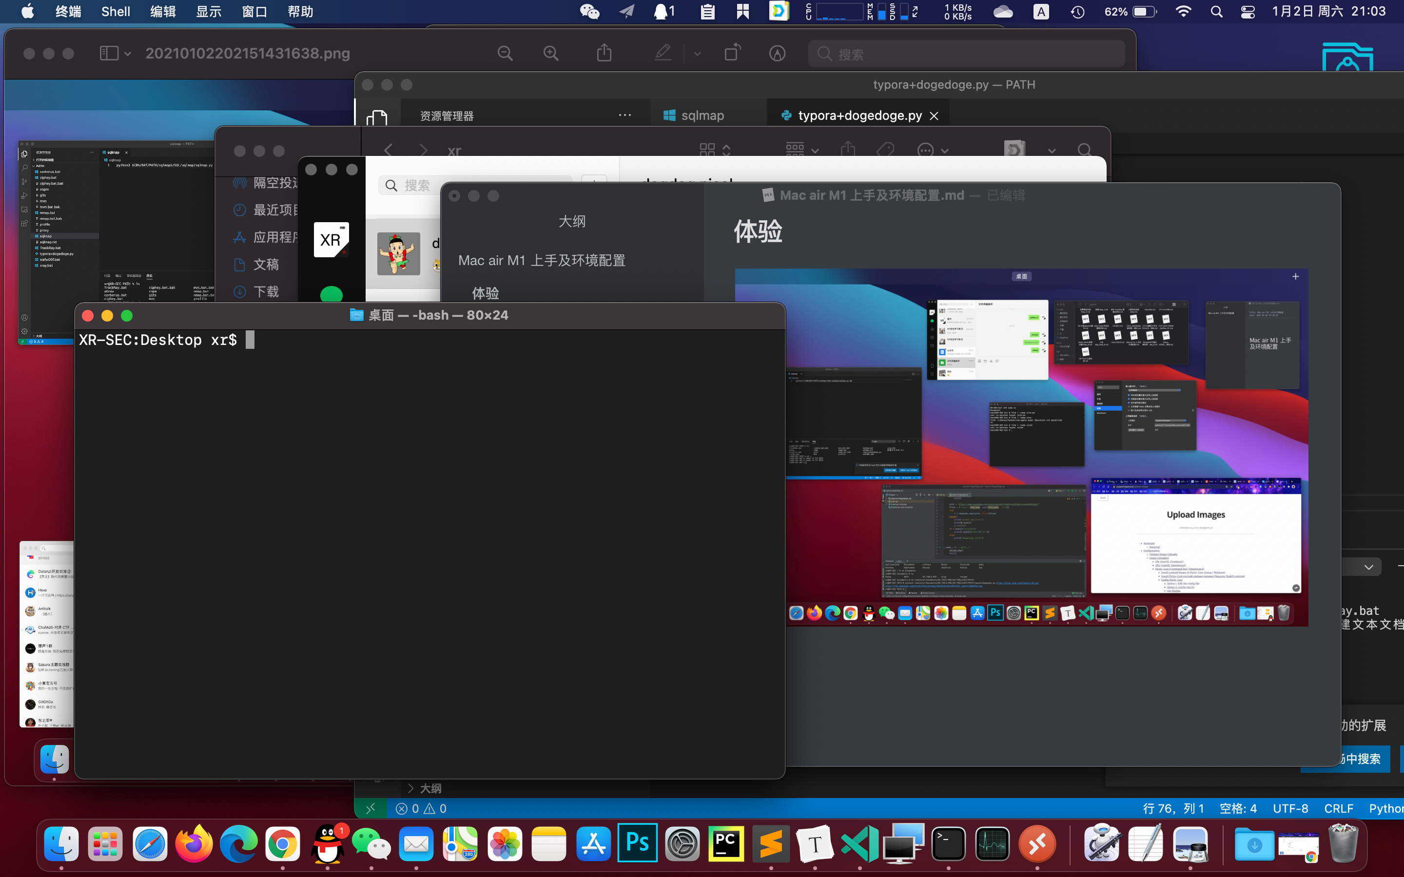Click 行 76, 列 1 cursor position status
1404x877 pixels.
pos(1173,809)
